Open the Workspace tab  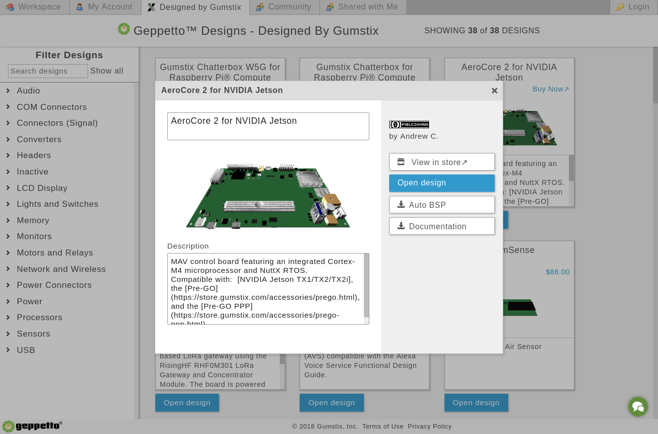tap(34, 7)
